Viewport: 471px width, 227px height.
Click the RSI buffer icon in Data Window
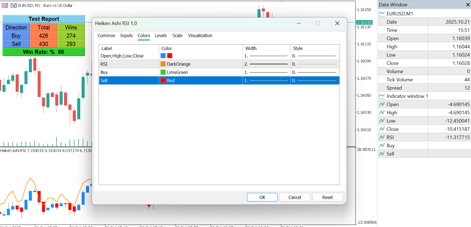pos(382,137)
